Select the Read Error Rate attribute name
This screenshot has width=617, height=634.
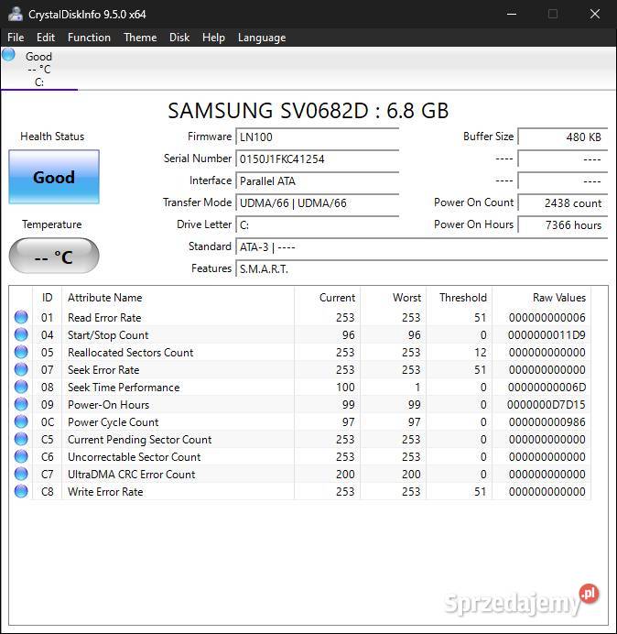[104, 318]
